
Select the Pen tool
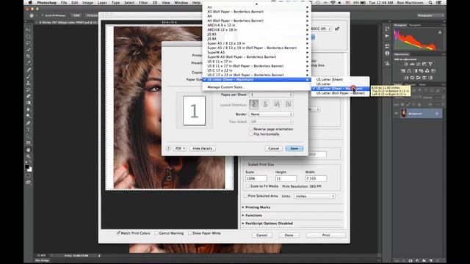click(28, 123)
